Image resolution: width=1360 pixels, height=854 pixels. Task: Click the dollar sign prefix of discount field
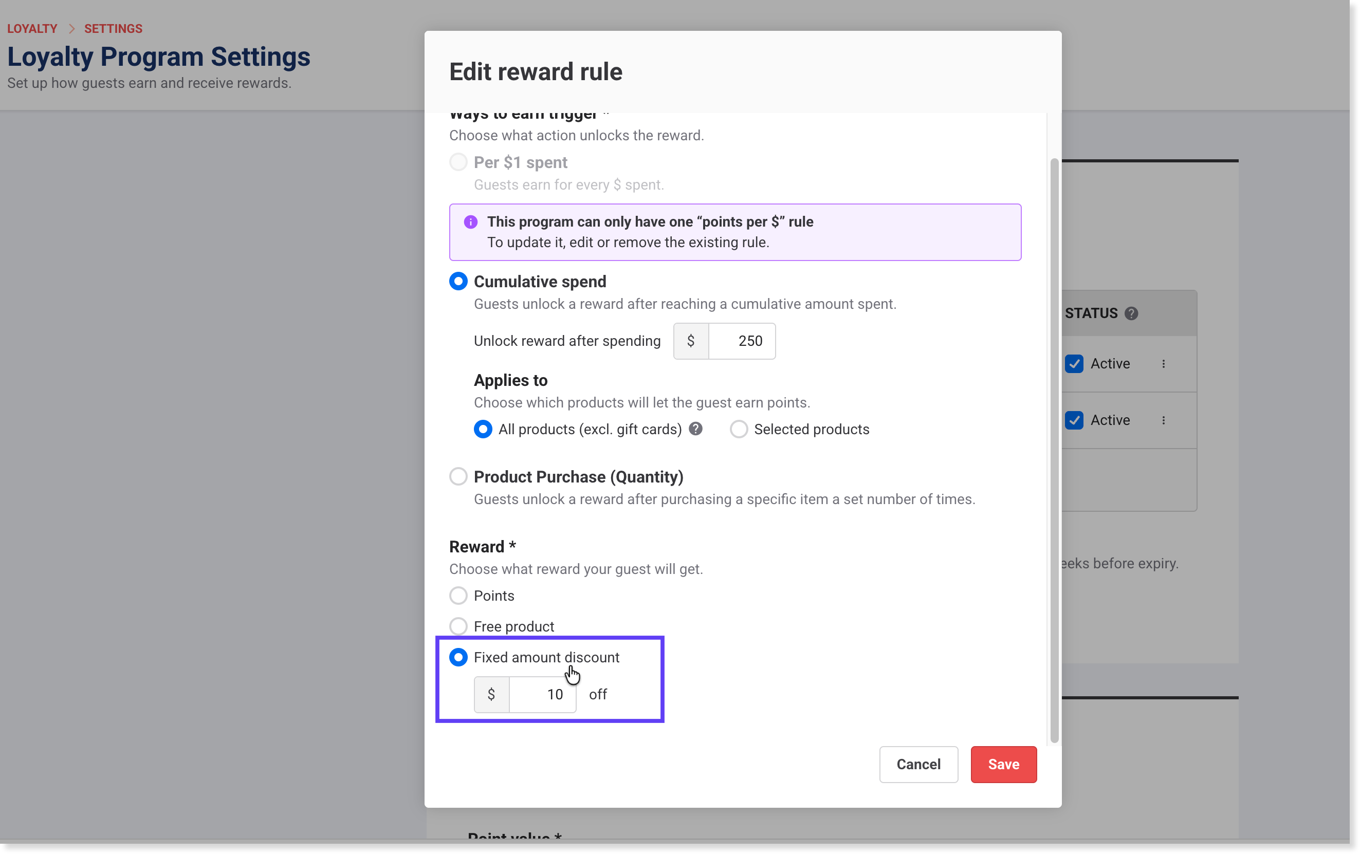(491, 694)
